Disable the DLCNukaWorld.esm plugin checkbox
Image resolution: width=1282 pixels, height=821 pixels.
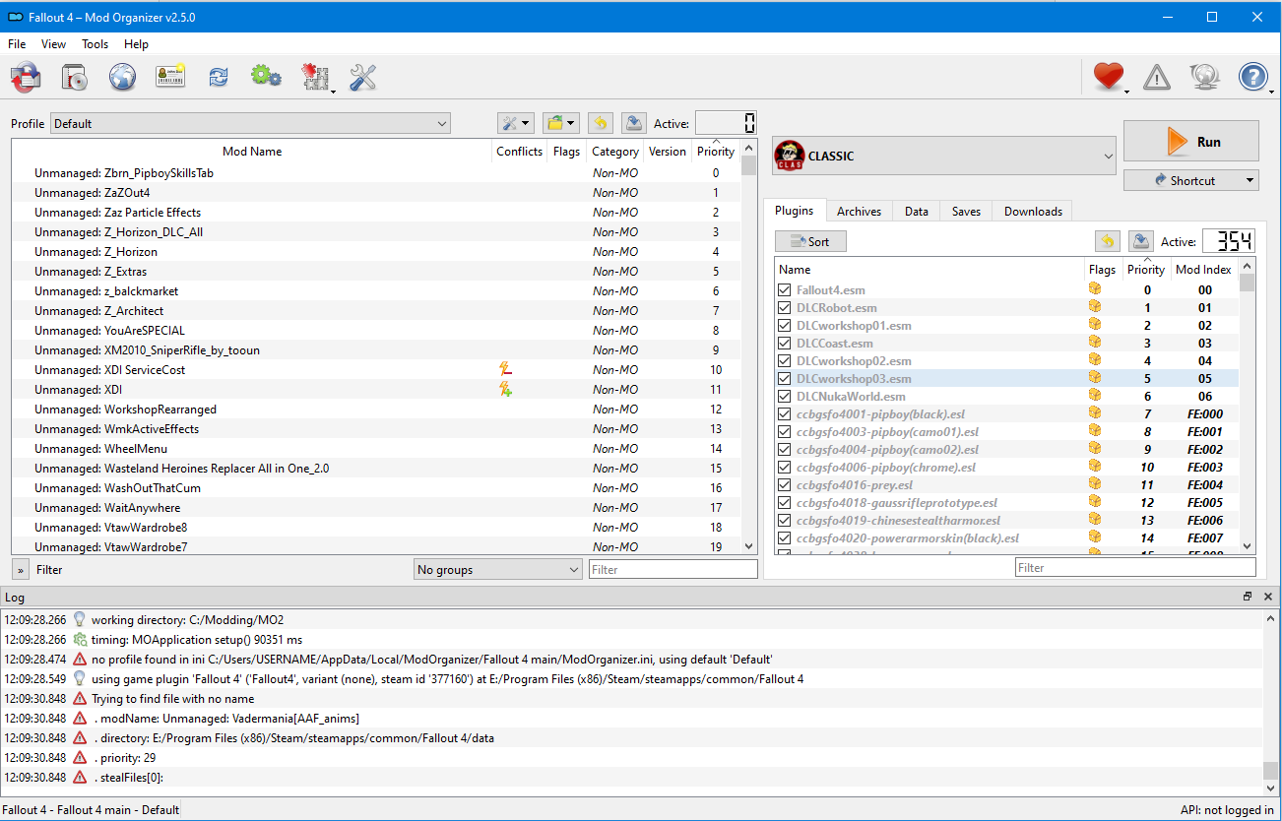tap(785, 397)
